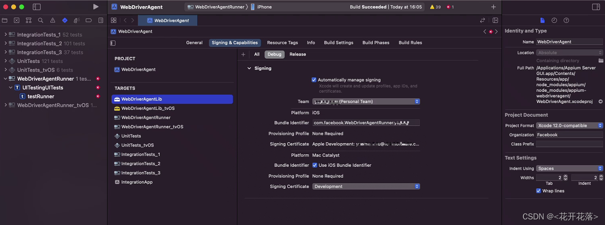Show All configurations filter
The image size is (605, 225).
[x=257, y=54]
